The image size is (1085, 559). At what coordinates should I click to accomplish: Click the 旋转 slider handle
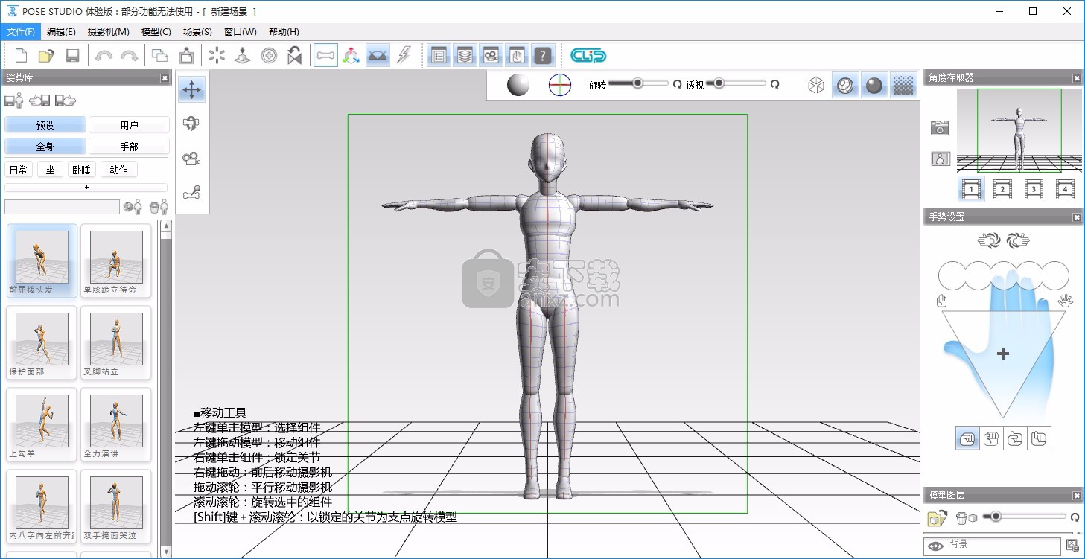tap(637, 83)
